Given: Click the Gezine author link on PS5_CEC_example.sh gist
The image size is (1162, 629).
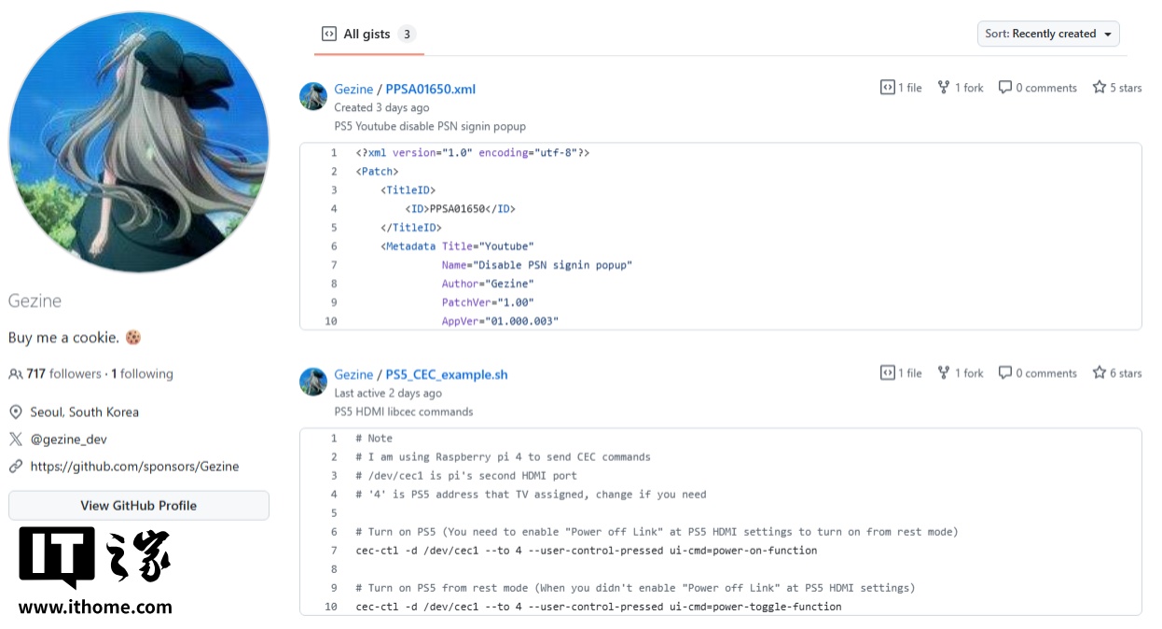Looking at the screenshot, I should [353, 375].
